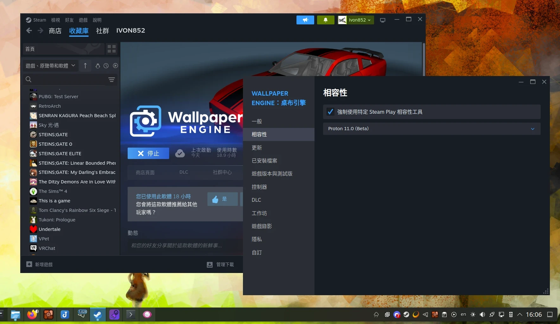Select Undertale in library list
Screen dimensions: 560x324
(x=49, y=229)
